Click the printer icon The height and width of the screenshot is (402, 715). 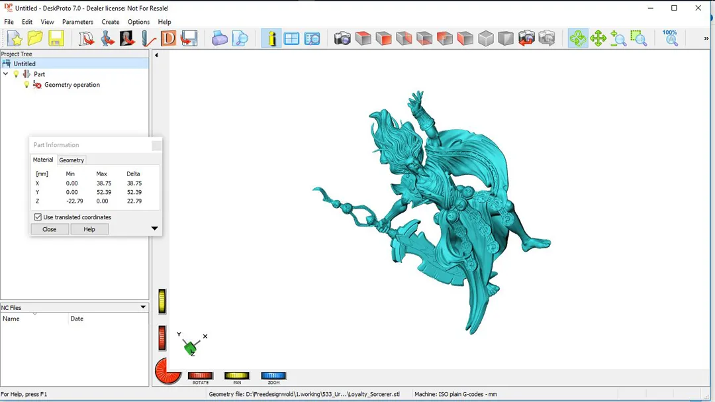(219, 38)
